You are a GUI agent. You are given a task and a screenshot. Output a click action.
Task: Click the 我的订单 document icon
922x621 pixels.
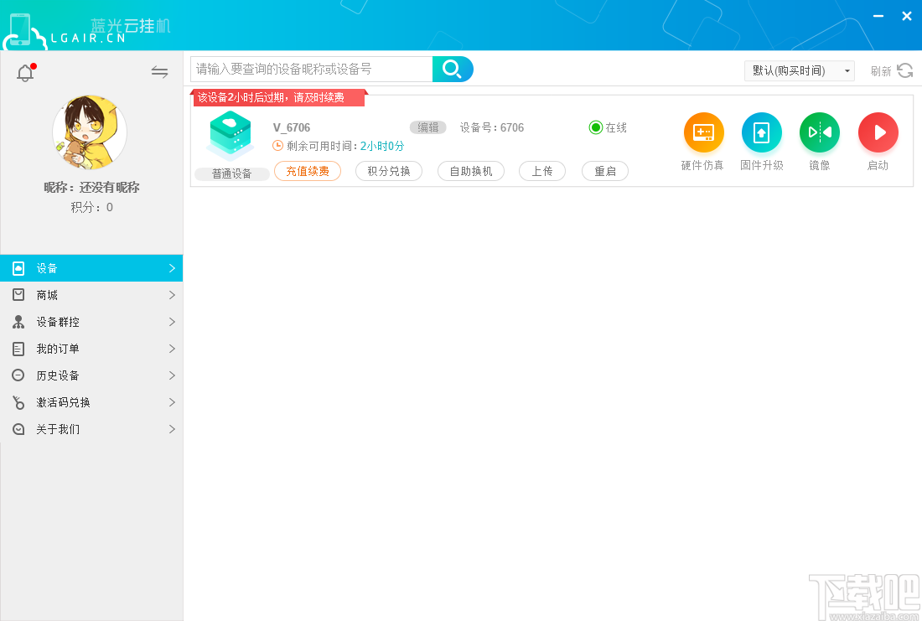18,349
